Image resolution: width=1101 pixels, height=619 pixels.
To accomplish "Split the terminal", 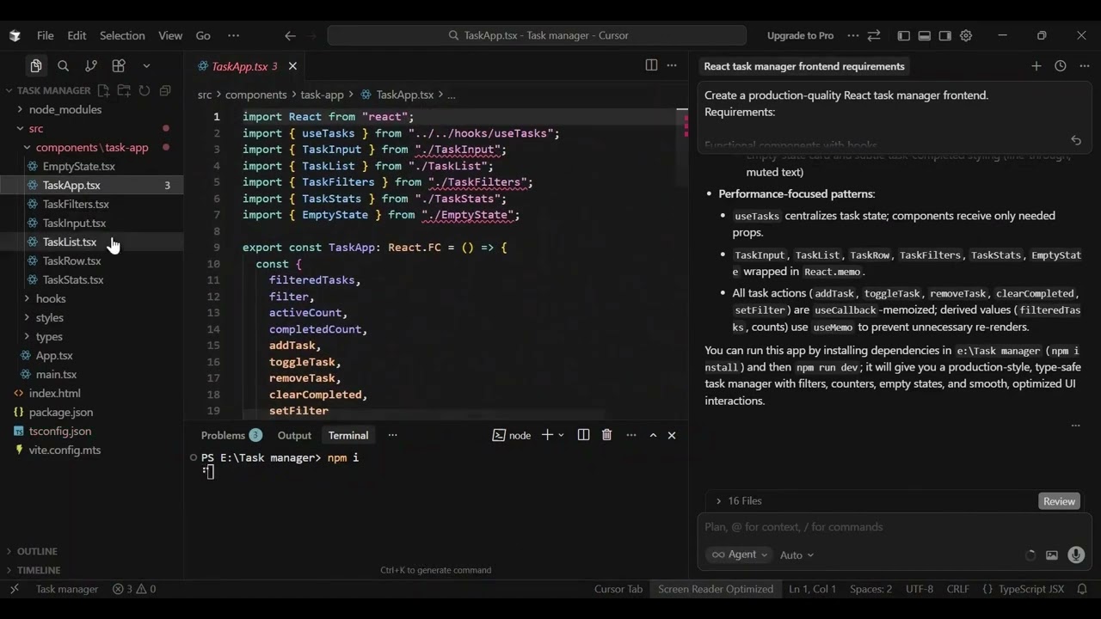I will (583, 435).
